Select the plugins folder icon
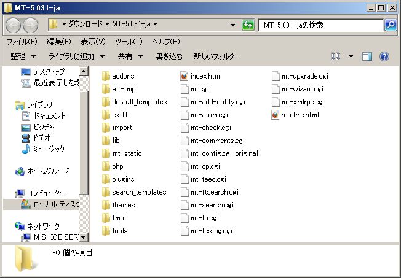The image size is (401, 278). [106, 179]
